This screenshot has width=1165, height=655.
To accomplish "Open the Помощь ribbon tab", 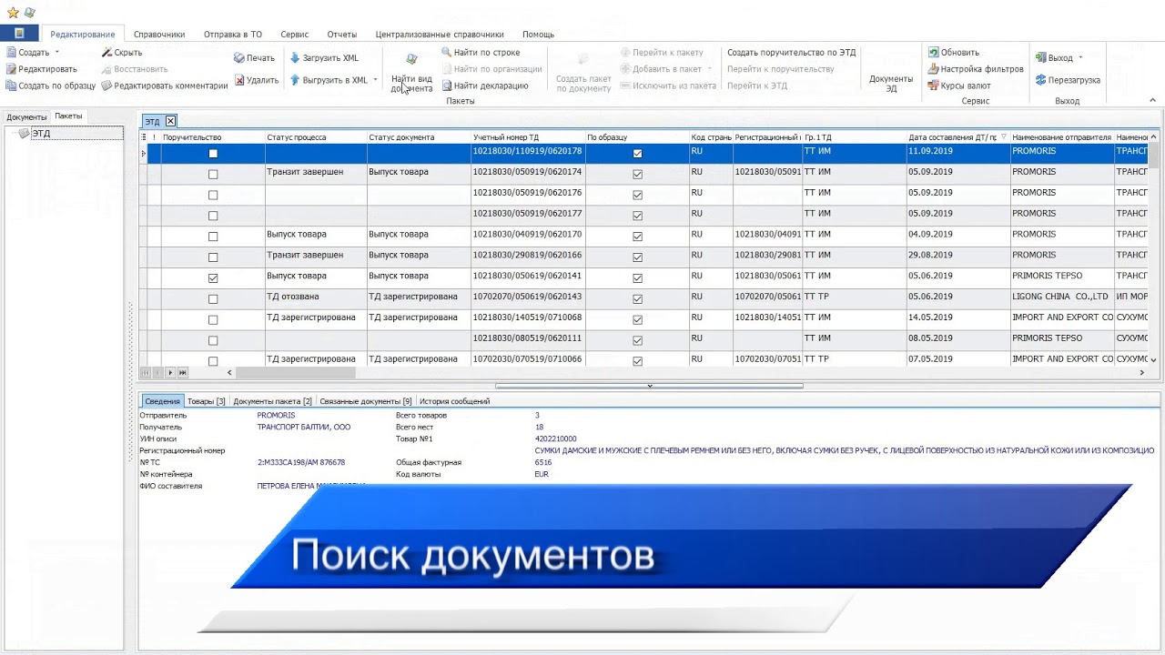I will 539,35.
